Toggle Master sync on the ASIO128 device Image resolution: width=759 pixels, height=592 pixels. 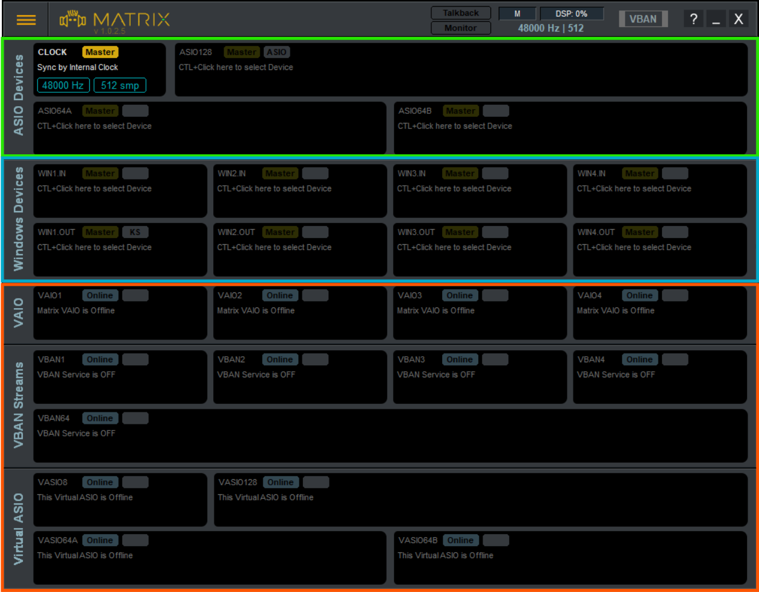pyautogui.click(x=241, y=52)
